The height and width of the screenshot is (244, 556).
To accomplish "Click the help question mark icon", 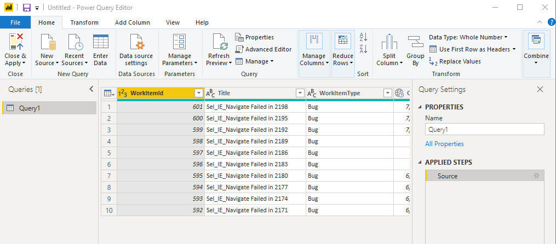I will 552,22.
